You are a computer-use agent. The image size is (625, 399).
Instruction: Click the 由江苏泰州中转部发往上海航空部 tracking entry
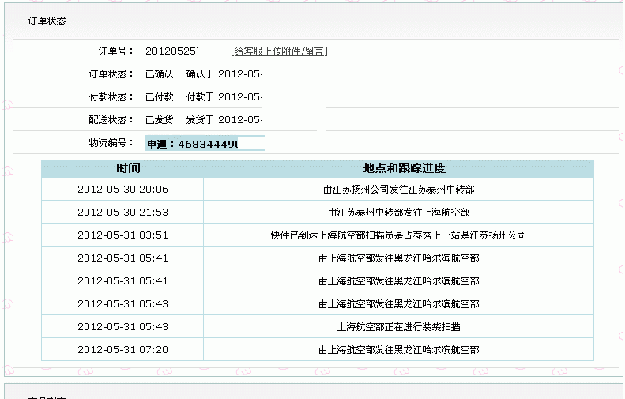coord(399,213)
